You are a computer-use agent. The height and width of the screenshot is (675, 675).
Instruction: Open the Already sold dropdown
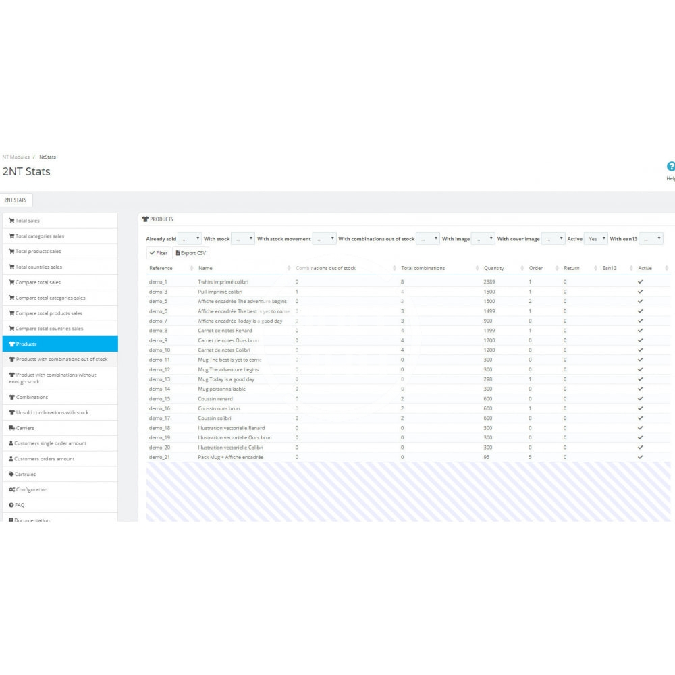[189, 239]
